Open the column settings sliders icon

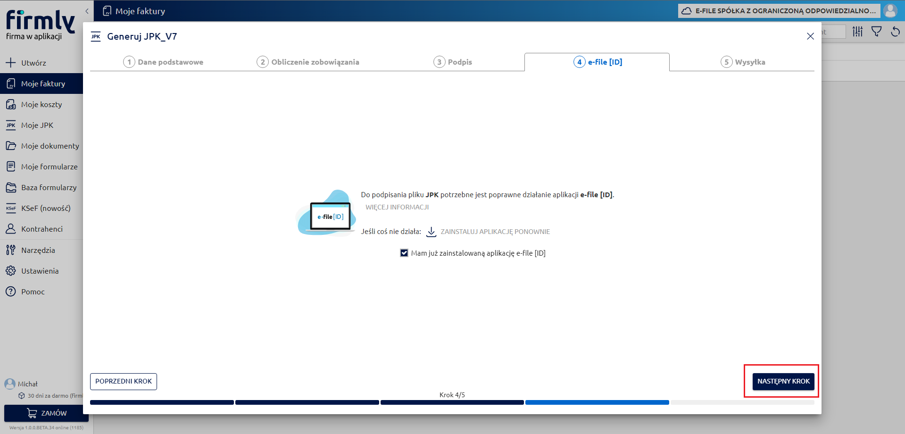[857, 32]
